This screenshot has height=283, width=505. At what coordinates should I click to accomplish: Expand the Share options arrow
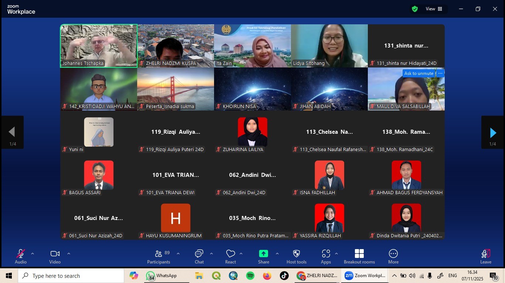click(277, 254)
